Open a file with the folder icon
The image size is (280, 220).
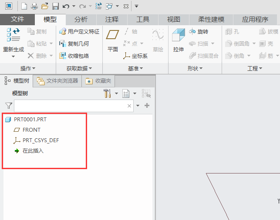pos(45,6)
